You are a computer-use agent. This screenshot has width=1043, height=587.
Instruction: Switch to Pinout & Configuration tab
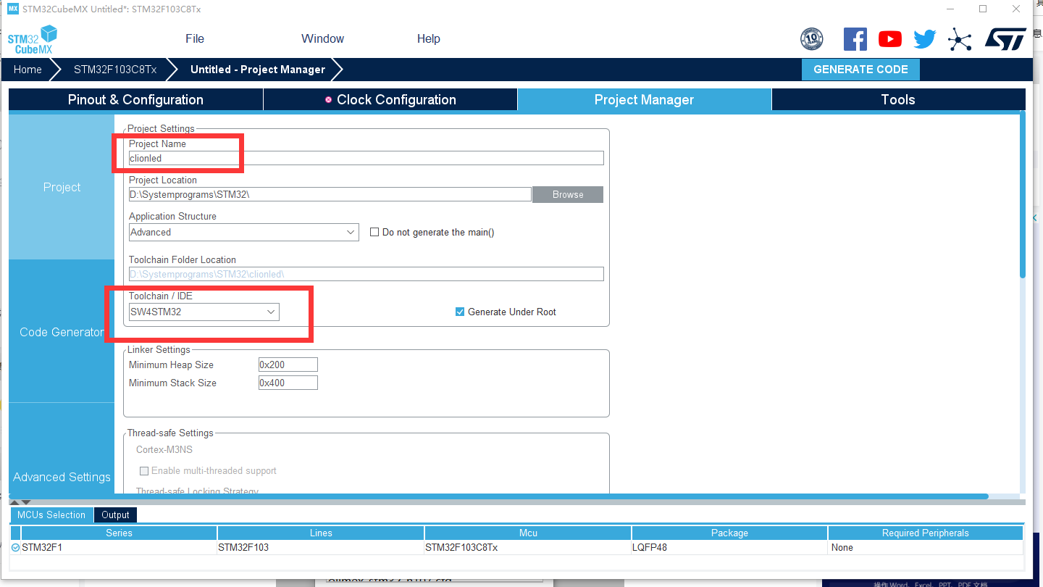tap(135, 100)
